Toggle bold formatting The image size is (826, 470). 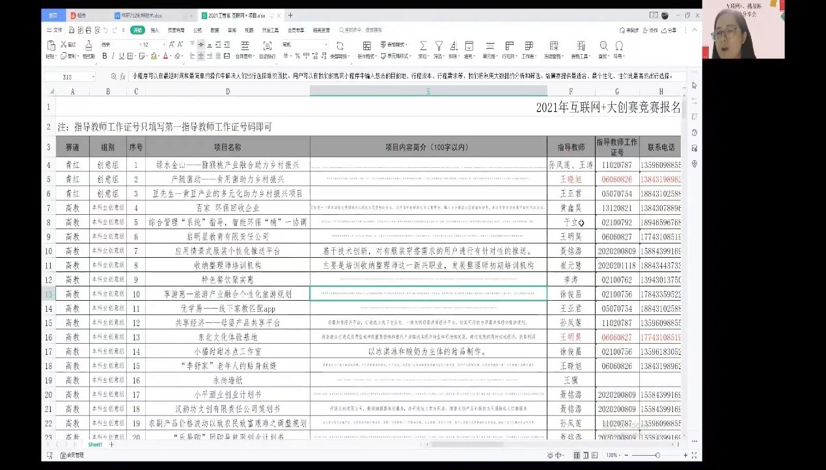(x=103, y=57)
